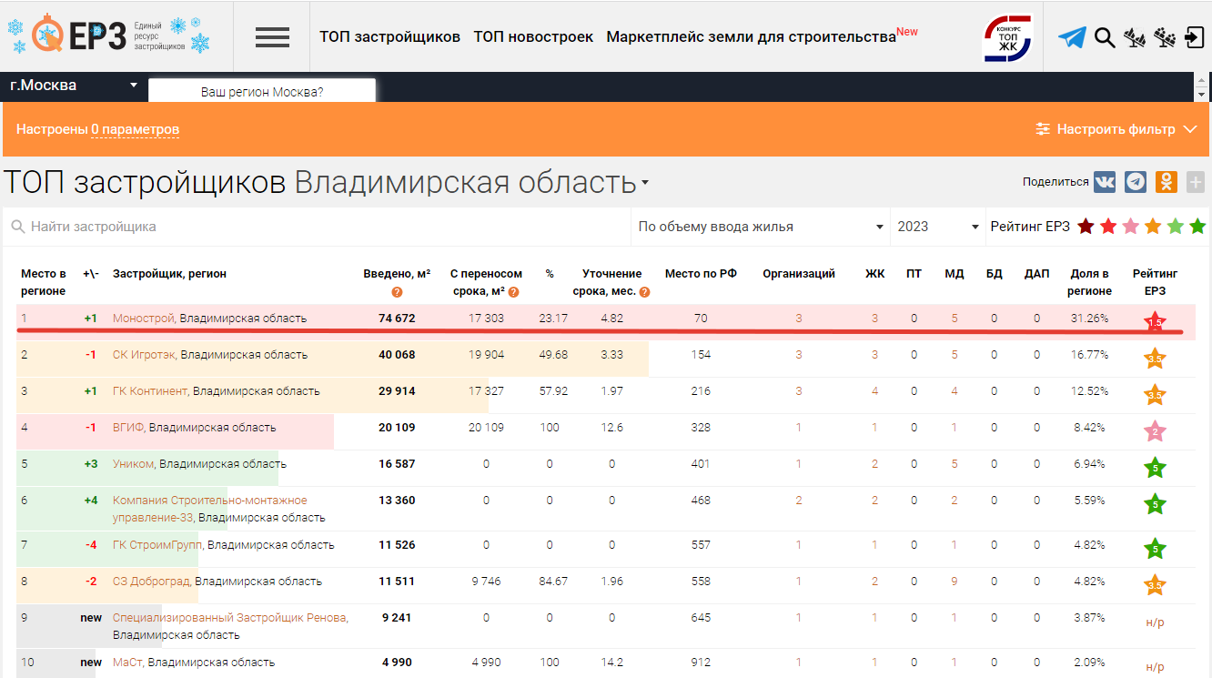Toggle dark red star rating filter
The image size is (1212, 678).
pos(1086,226)
